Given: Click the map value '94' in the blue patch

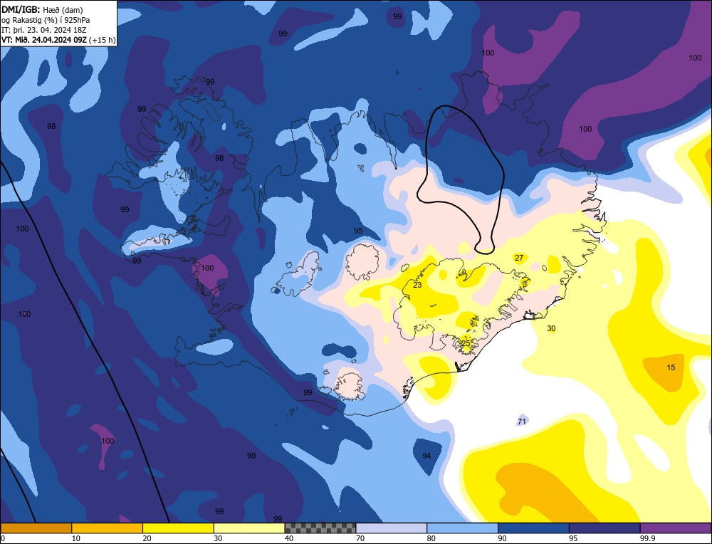Looking at the screenshot, I should pos(426,456).
